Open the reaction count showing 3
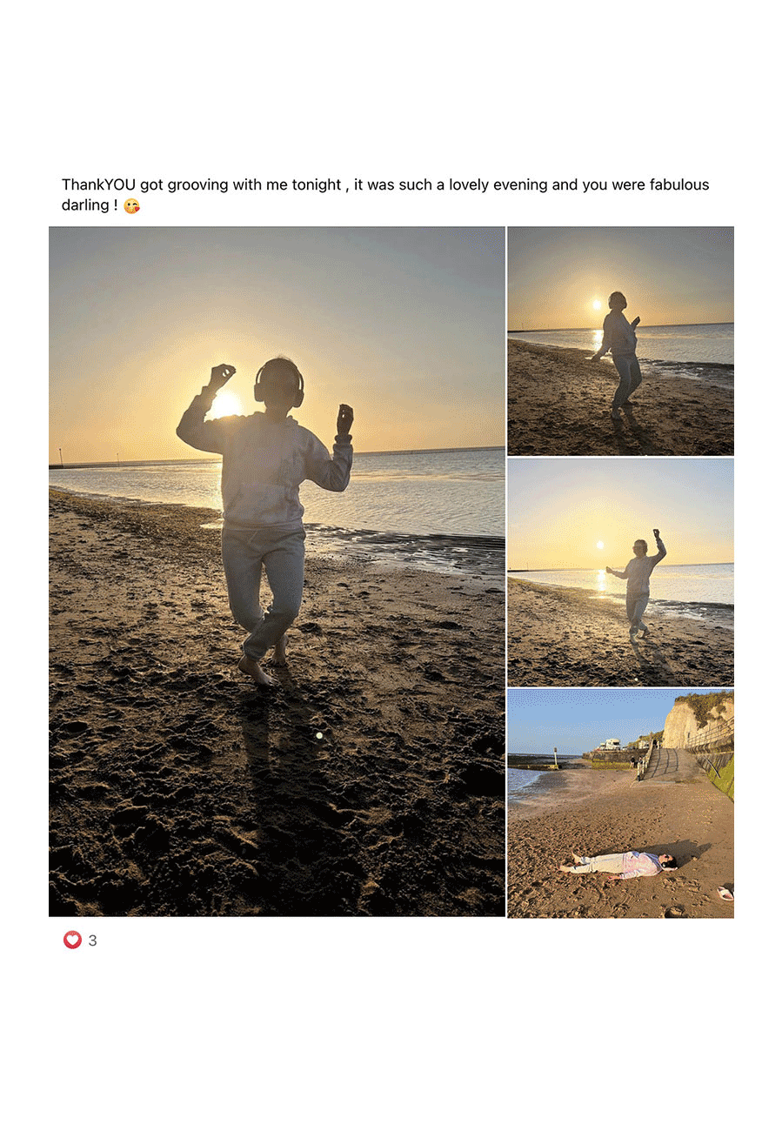Screen dimensions: 782x1131 pos(92,940)
